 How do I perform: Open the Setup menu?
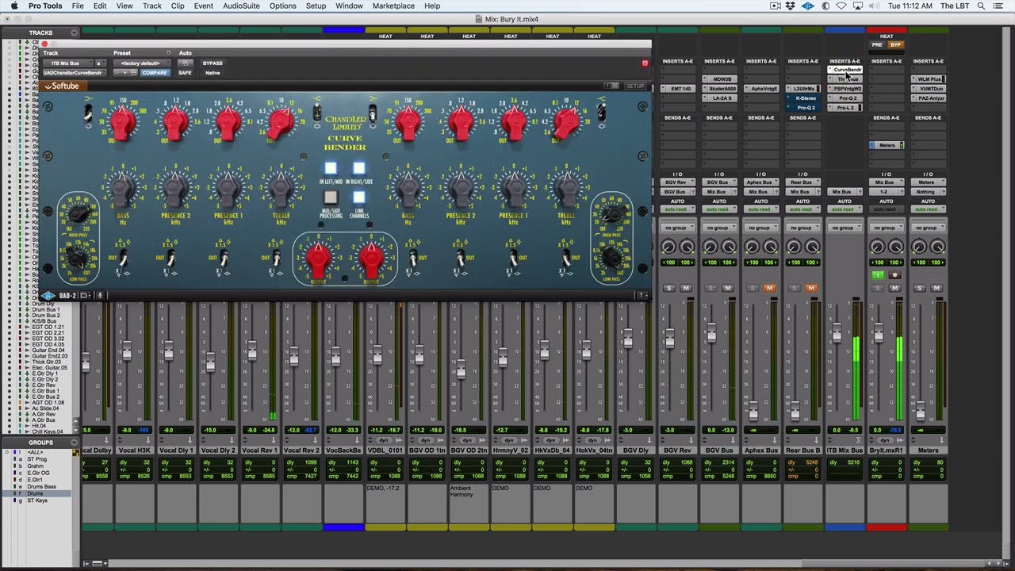(316, 6)
